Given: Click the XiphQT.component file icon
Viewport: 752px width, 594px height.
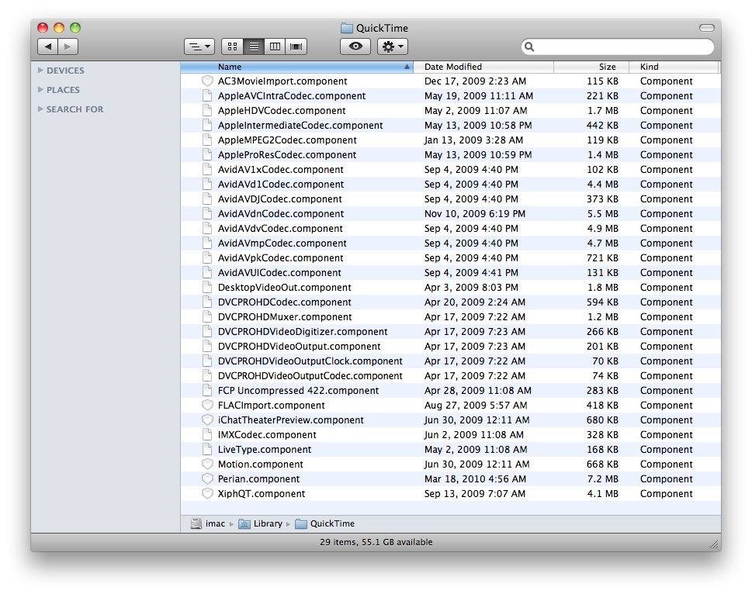Looking at the screenshot, I should click(x=207, y=494).
